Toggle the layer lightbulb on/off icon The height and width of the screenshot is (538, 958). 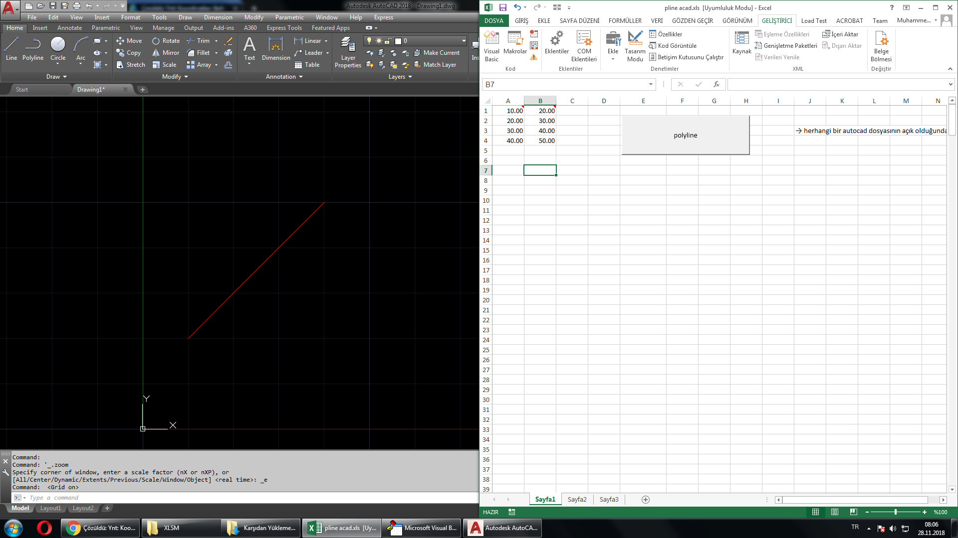(x=369, y=41)
